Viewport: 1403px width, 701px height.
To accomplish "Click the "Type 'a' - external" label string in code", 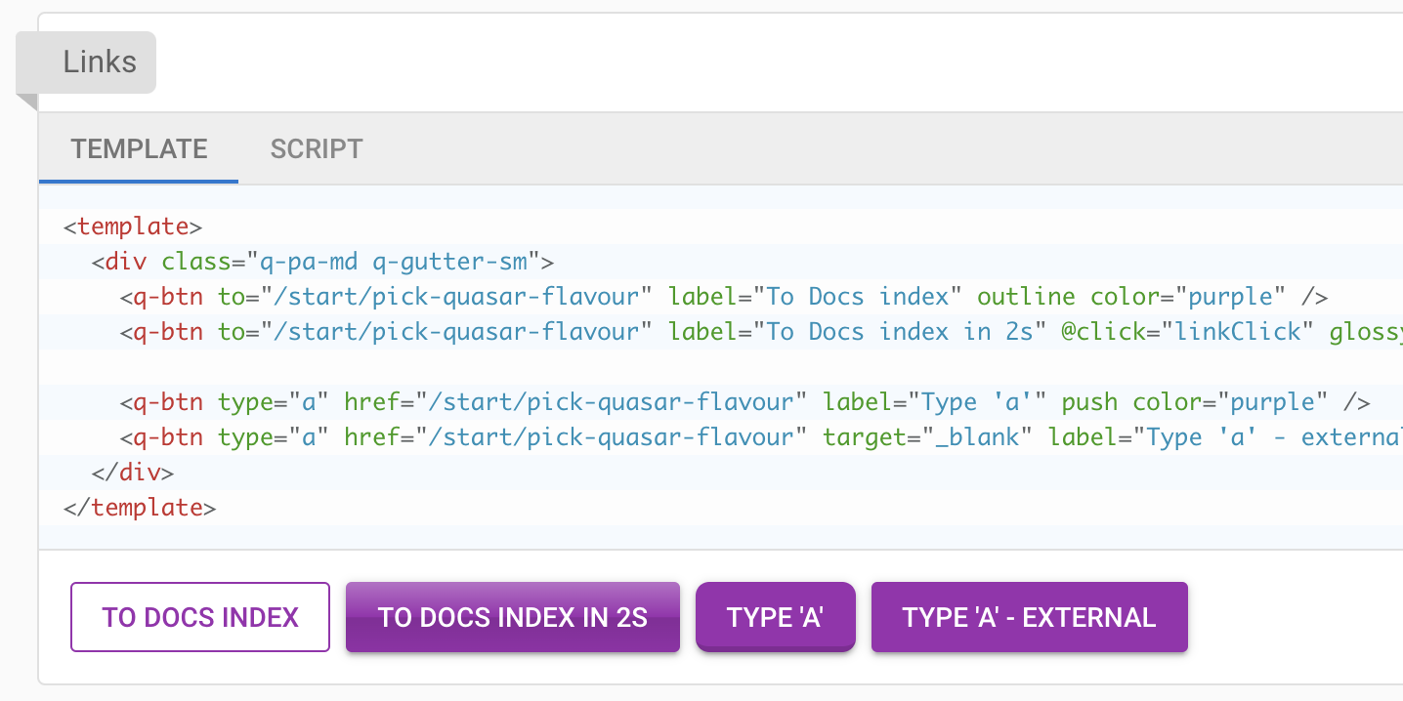I will pyautogui.click(x=1270, y=437).
